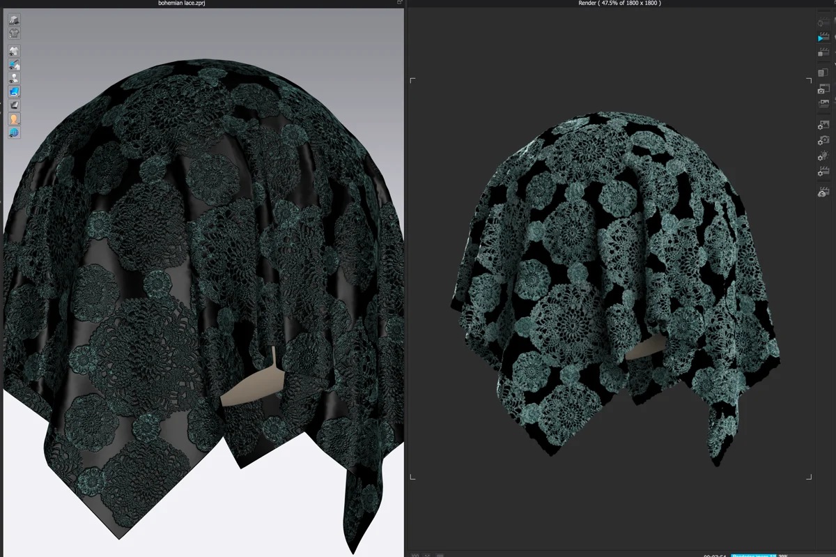Open Camera properties gear-with-camera icon
836x557 pixels.
[823, 141]
